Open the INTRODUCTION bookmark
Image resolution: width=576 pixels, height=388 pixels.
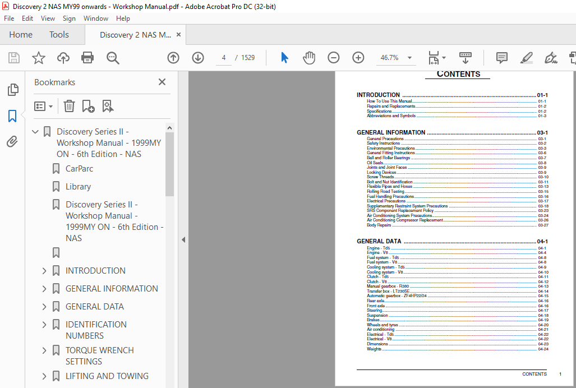(x=95, y=271)
